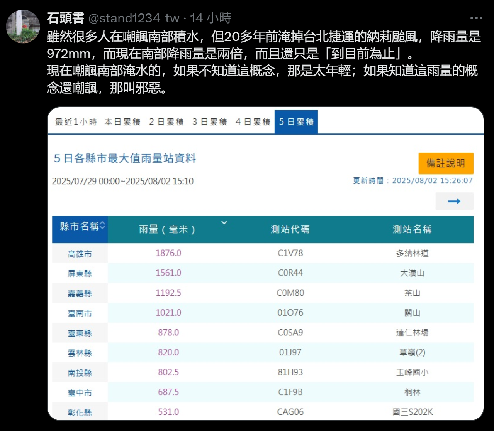Open the 臺南市 county link
The width and height of the screenshot is (494, 431).
pos(80,313)
